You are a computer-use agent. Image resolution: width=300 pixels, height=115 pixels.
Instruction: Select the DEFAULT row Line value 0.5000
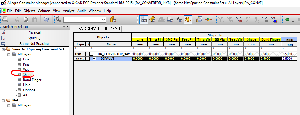coord(140,58)
